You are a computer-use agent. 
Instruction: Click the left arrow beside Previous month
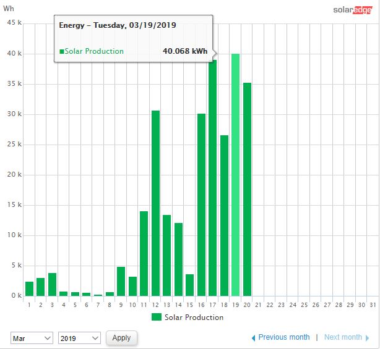pyautogui.click(x=253, y=338)
